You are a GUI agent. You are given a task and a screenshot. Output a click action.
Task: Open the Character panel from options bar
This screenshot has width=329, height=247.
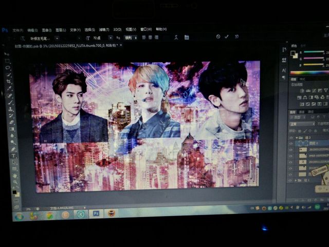[187, 38]
